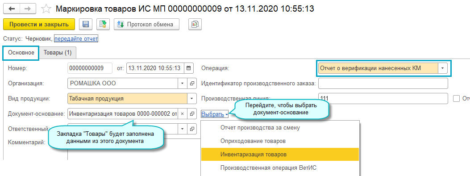Click the Документ-основание field text
The height and width of the screenshot is (176, 470).
coord(123,113)
